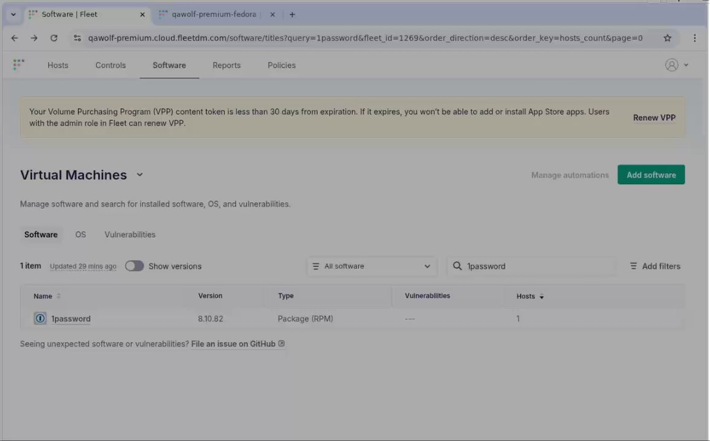This screenshot has width=710, height=441.
Task: Click version 8.10.82 cell
Action: point(210,318)
